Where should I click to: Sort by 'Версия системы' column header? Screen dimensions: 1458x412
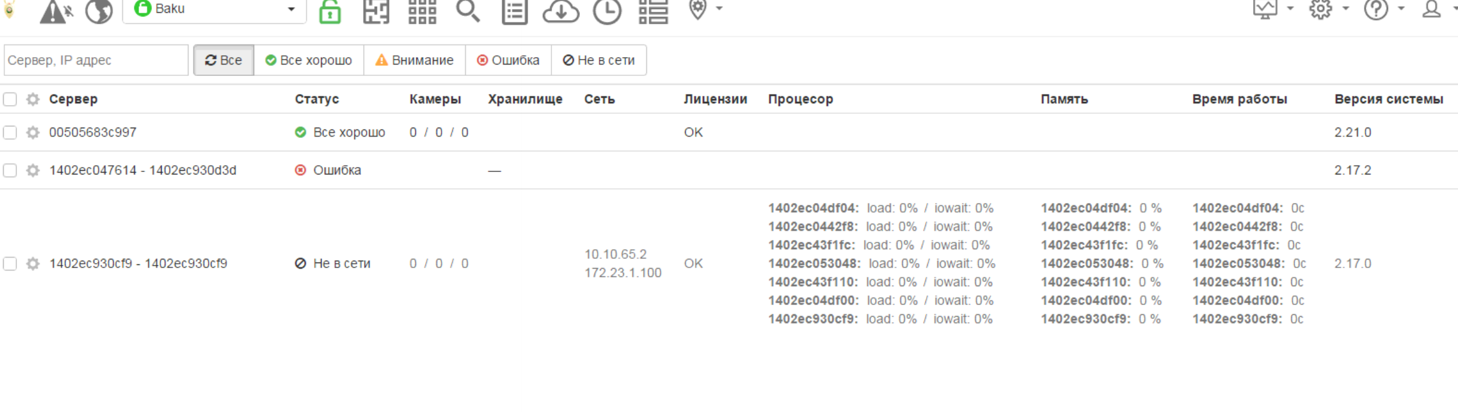click(1389, 99)
